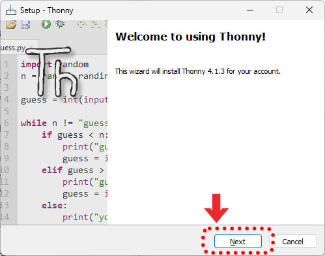This screenshot has width=325, height=256.
Task: Click the close x on guess.py tab
Action: point(32,46)
